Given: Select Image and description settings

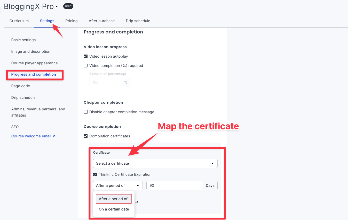Looking at the screenshot, I should point(31,51).
